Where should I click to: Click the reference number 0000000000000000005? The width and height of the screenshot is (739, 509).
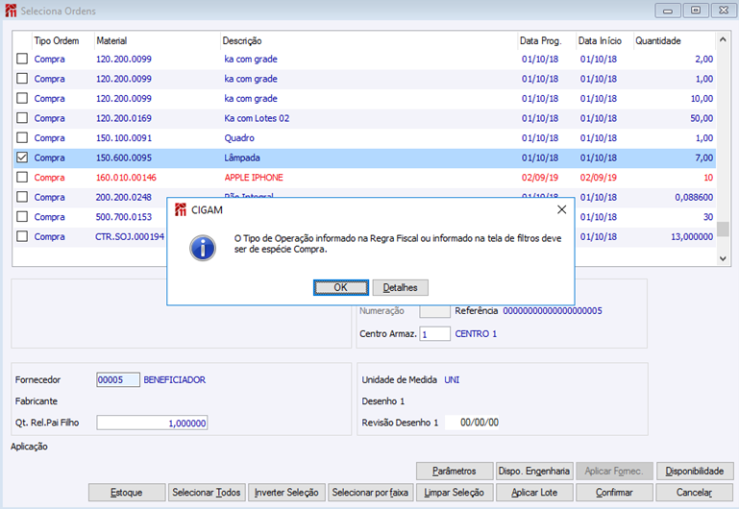553,311
